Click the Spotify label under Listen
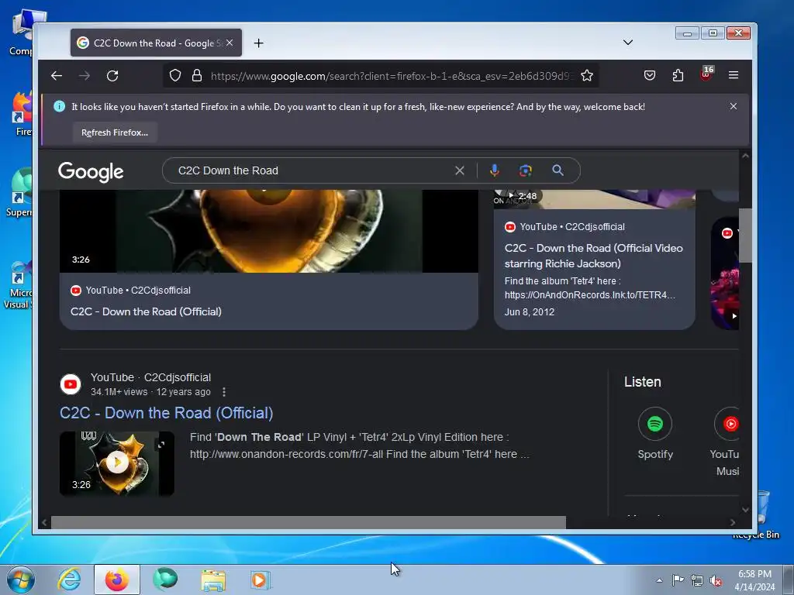The image size is (794, 595). (x=655, y=454)
